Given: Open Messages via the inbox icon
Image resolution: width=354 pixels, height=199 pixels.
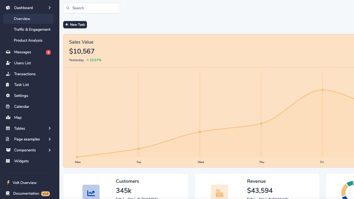Looking at the screenshot, I should pos(8,52).
